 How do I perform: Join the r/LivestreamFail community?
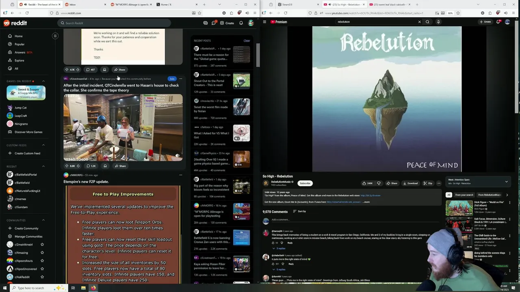click(x=172, y=79)
